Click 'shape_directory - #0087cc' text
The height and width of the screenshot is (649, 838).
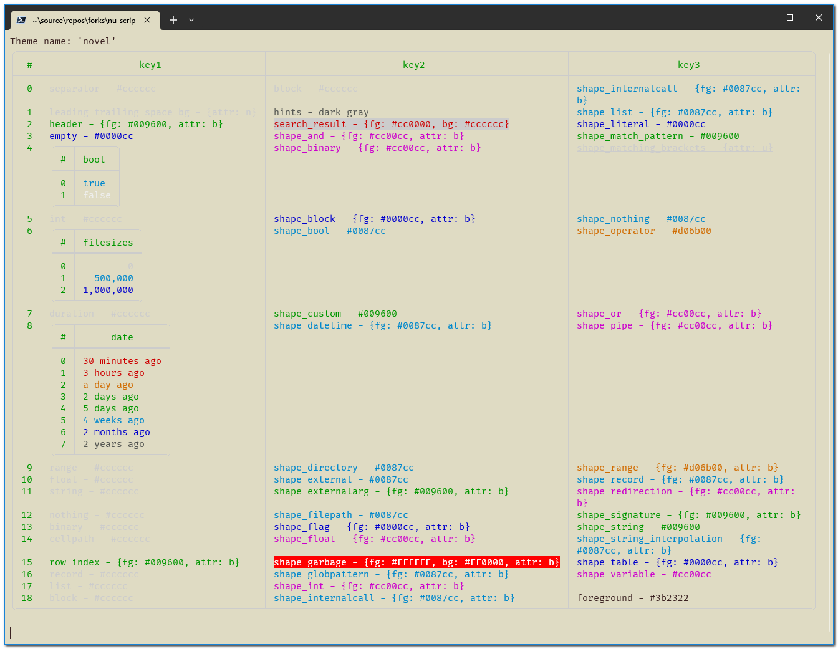(344, 468)
